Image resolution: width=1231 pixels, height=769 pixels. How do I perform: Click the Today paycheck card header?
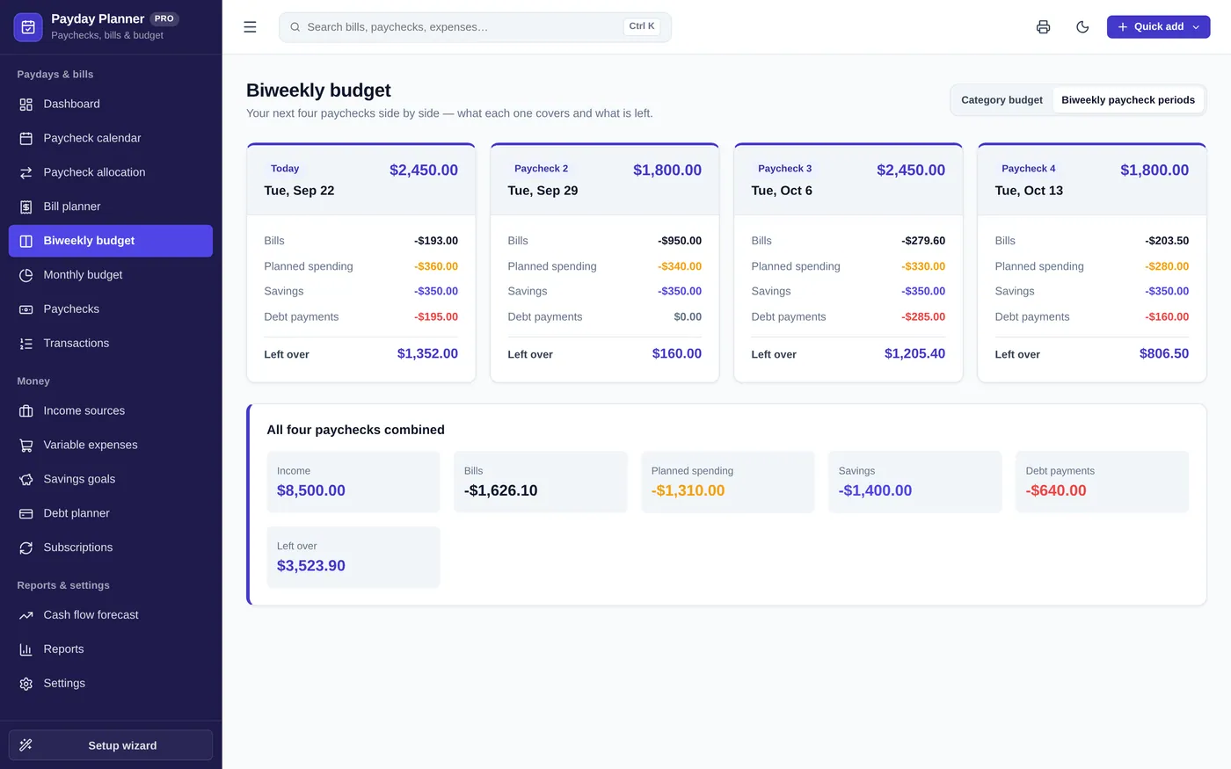pos(361,180)
